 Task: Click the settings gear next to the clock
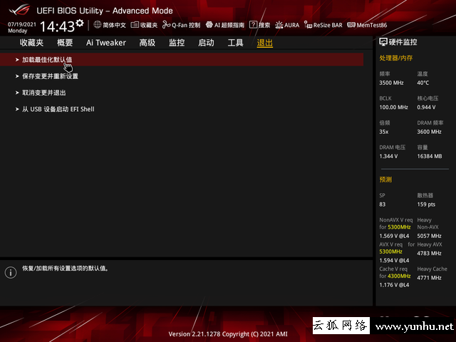(80, 23)
